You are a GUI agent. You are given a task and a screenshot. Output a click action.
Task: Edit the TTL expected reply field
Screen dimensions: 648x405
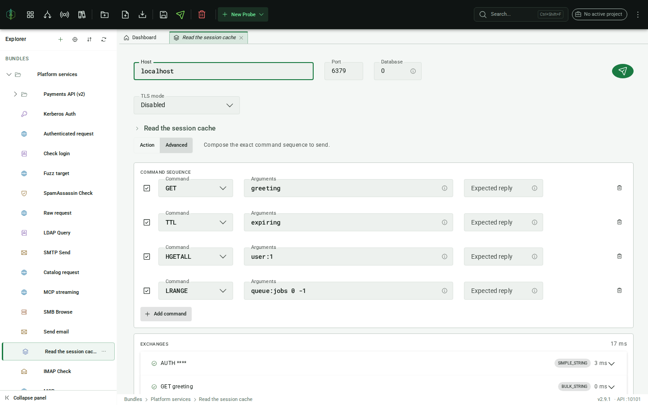(504, 222)
